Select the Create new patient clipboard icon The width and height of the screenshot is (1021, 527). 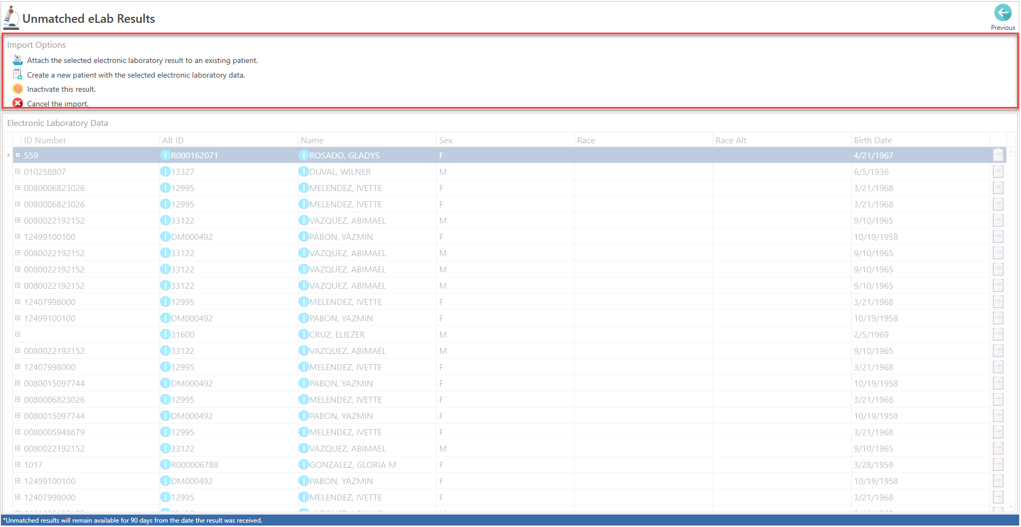pyautogui.click(x=17, y=74)
